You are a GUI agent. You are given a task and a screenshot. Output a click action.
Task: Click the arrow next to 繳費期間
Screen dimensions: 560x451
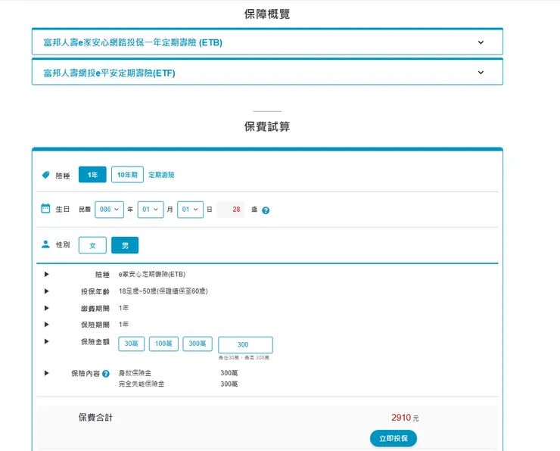[x=46, y=308]
